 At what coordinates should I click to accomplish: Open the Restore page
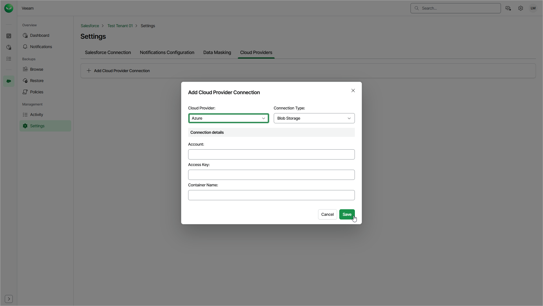45,81
